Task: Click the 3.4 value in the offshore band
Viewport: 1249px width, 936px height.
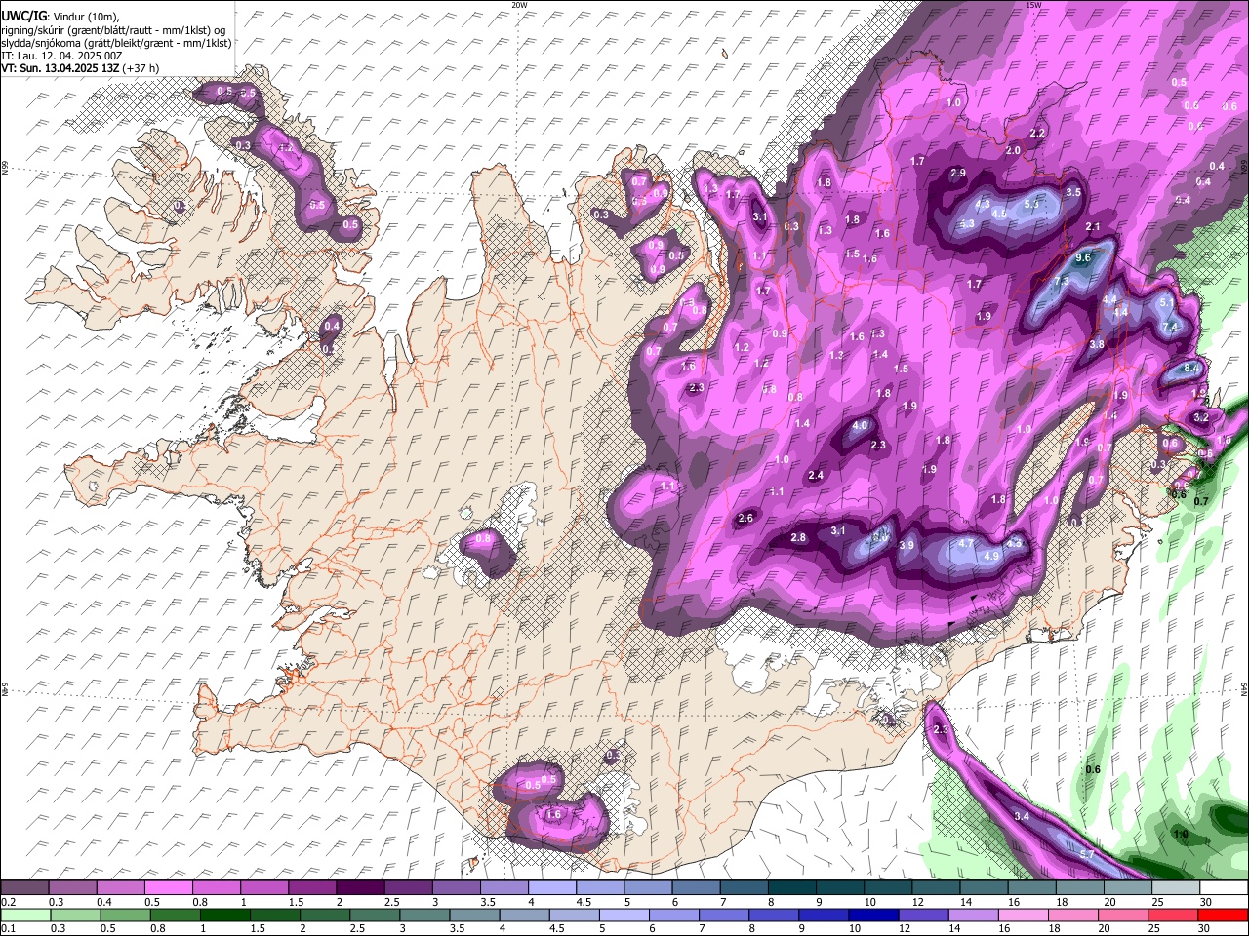Action: [1022, 816]
